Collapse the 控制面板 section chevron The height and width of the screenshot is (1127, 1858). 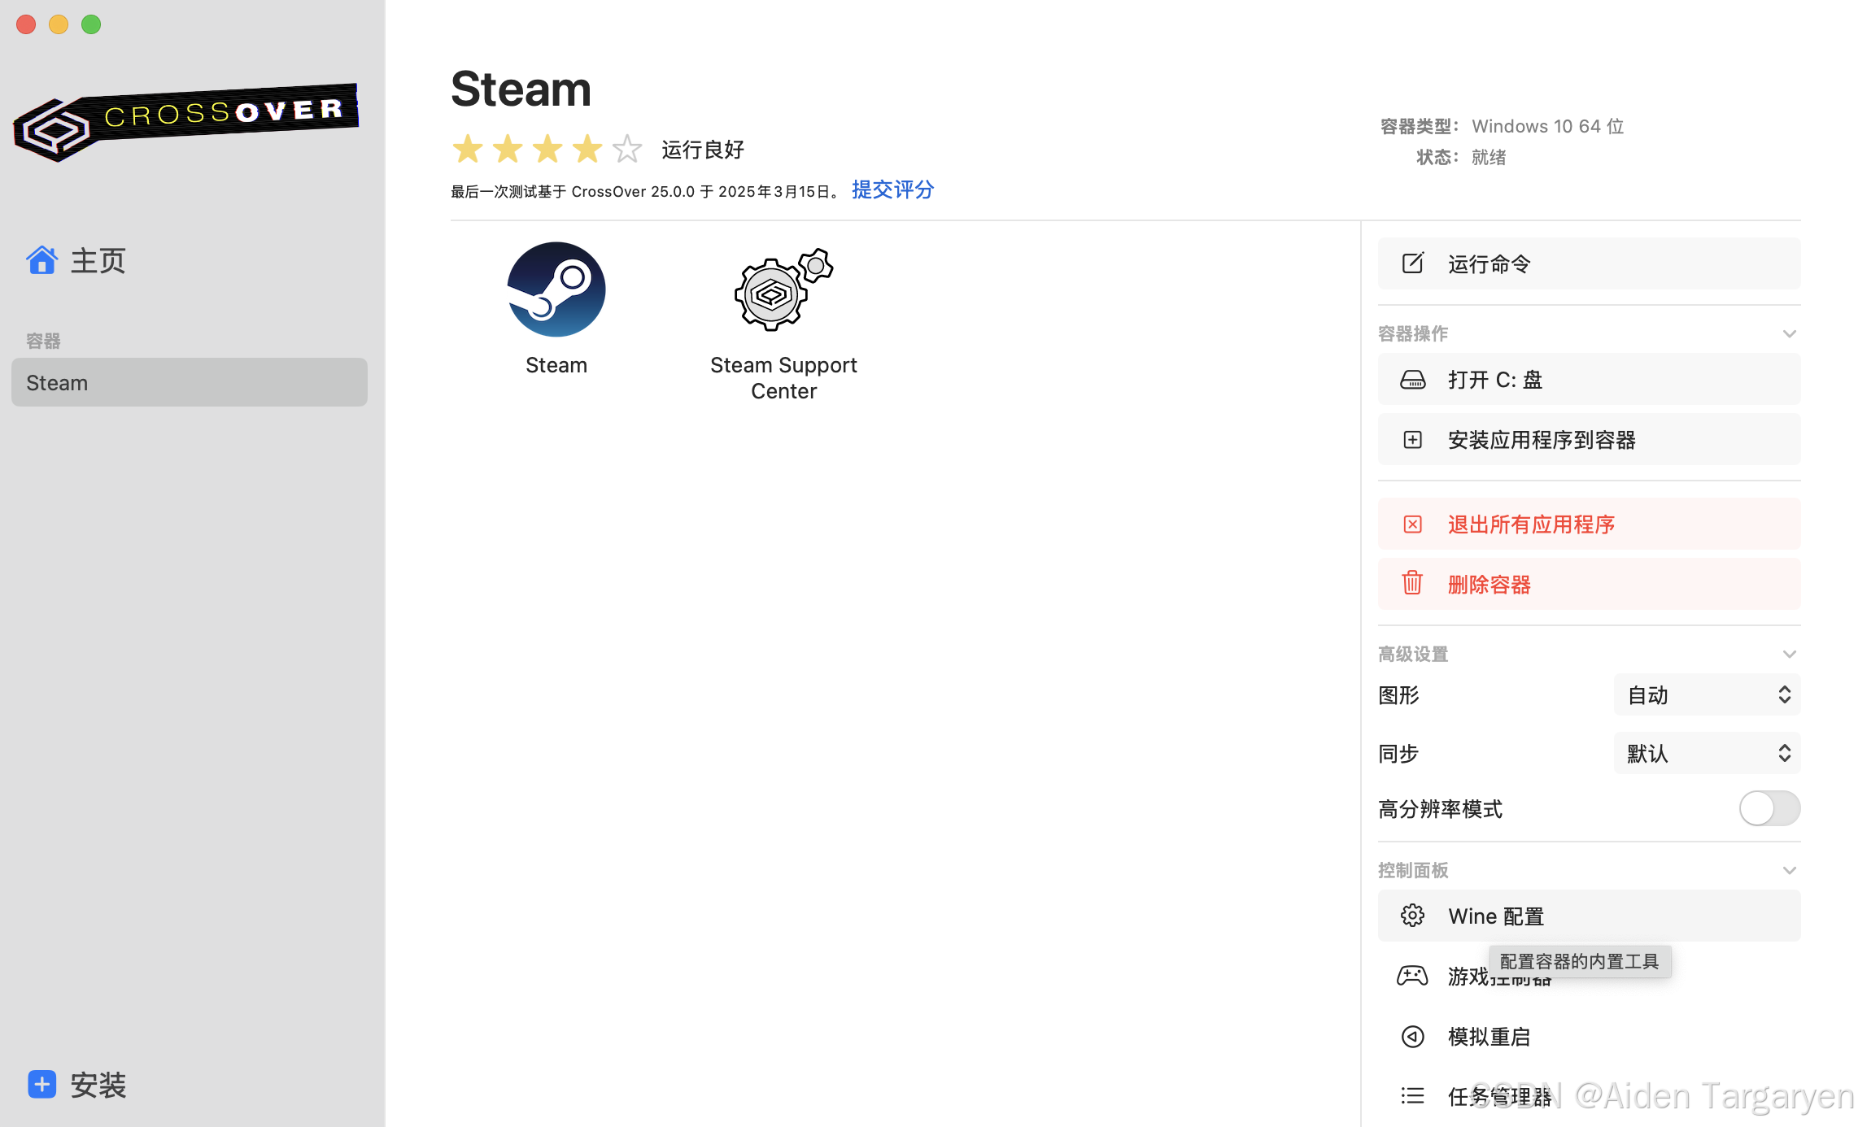coord(1790,871)
